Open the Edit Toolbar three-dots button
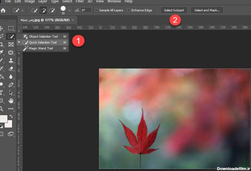The image size is (251, 171). [11, 109]
